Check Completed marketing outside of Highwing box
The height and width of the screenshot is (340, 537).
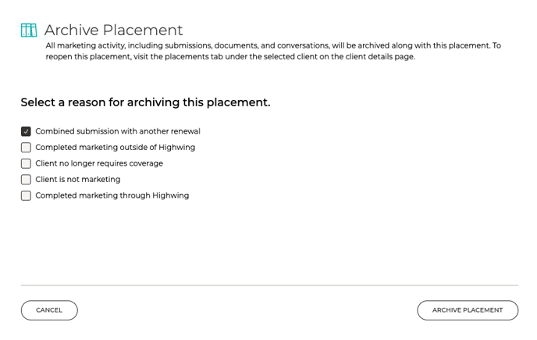(x=26, y=148)
